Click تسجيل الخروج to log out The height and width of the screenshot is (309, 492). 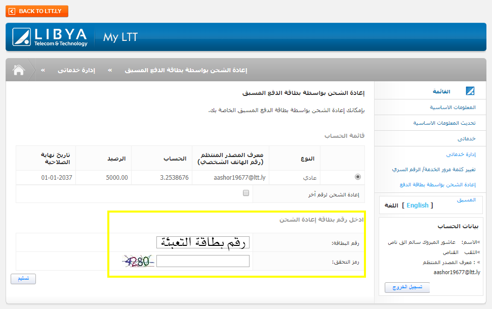pos(407,287)
